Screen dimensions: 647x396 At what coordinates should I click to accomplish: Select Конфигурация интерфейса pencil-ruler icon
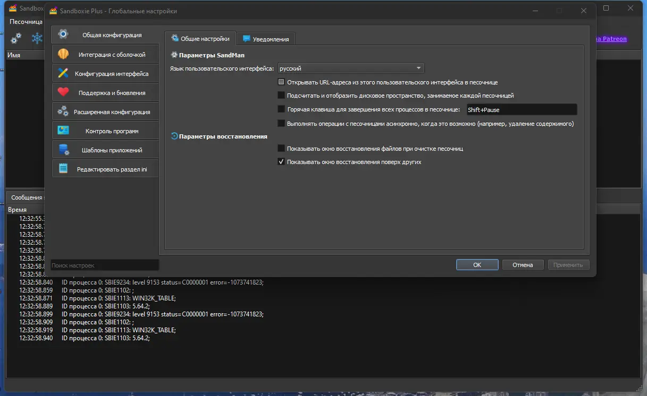coord(63,73)
